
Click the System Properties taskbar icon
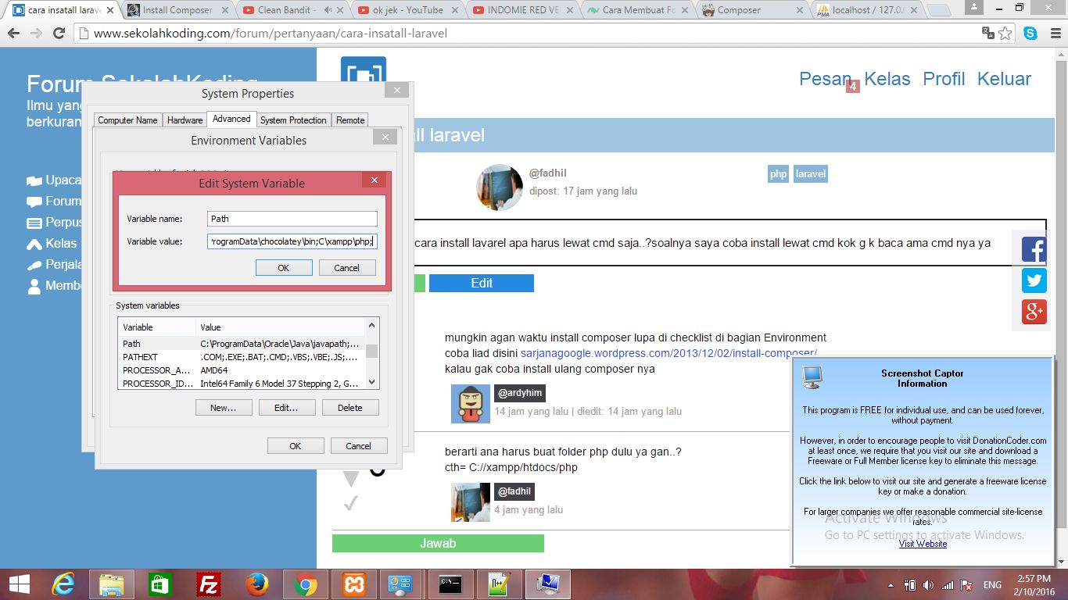pyautogui.click(x=547, y=584)
